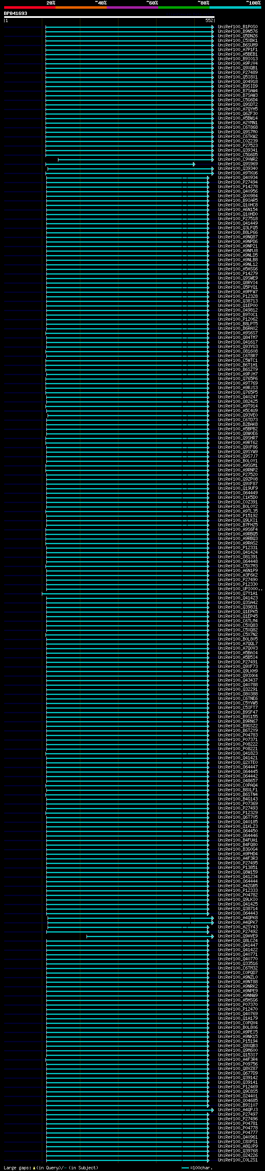This screenshot has width=265, height=1171.
Task: Select hit label UniRef100_P07369
Action: 238,803
